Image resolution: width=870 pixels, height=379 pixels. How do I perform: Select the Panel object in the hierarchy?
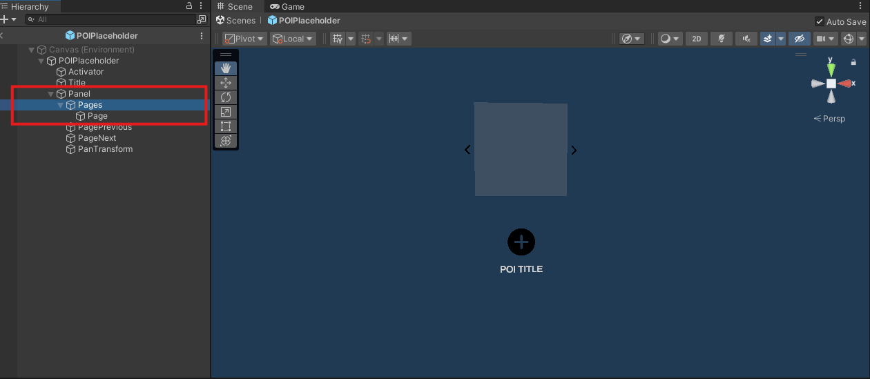click(x=73, y=94)
